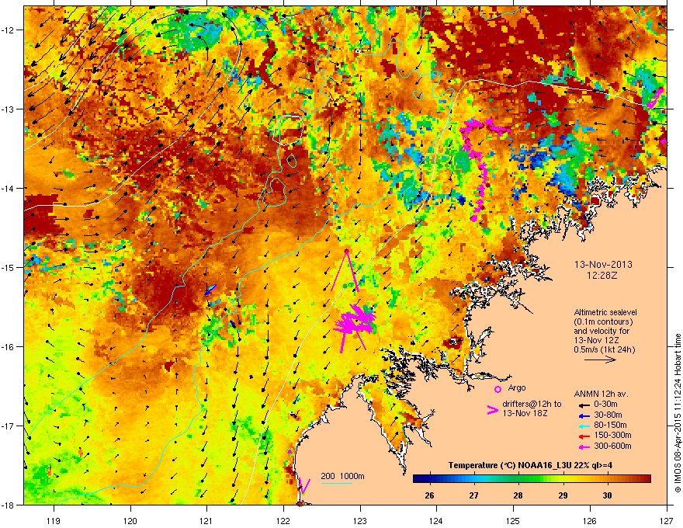Click the '80-150m' depth label
Viewport: 683px width, 528px height.
click(x=610, y=426)
